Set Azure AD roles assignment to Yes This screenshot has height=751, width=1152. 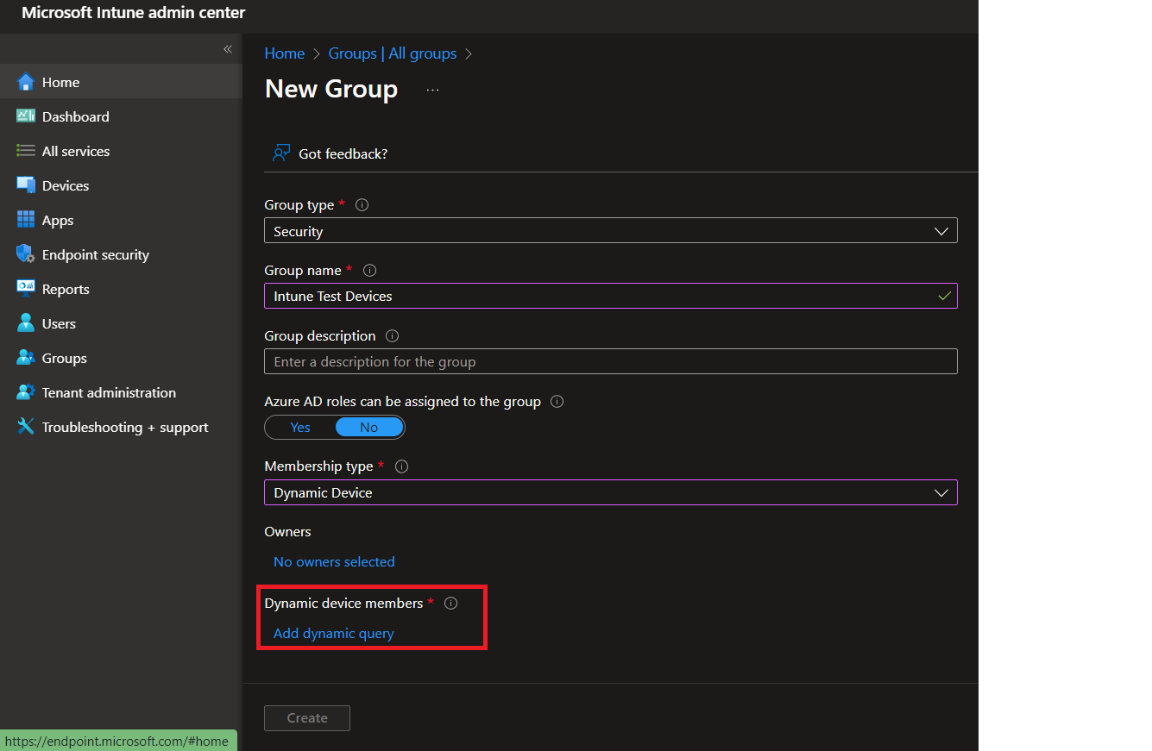click(x=299, y=427)
